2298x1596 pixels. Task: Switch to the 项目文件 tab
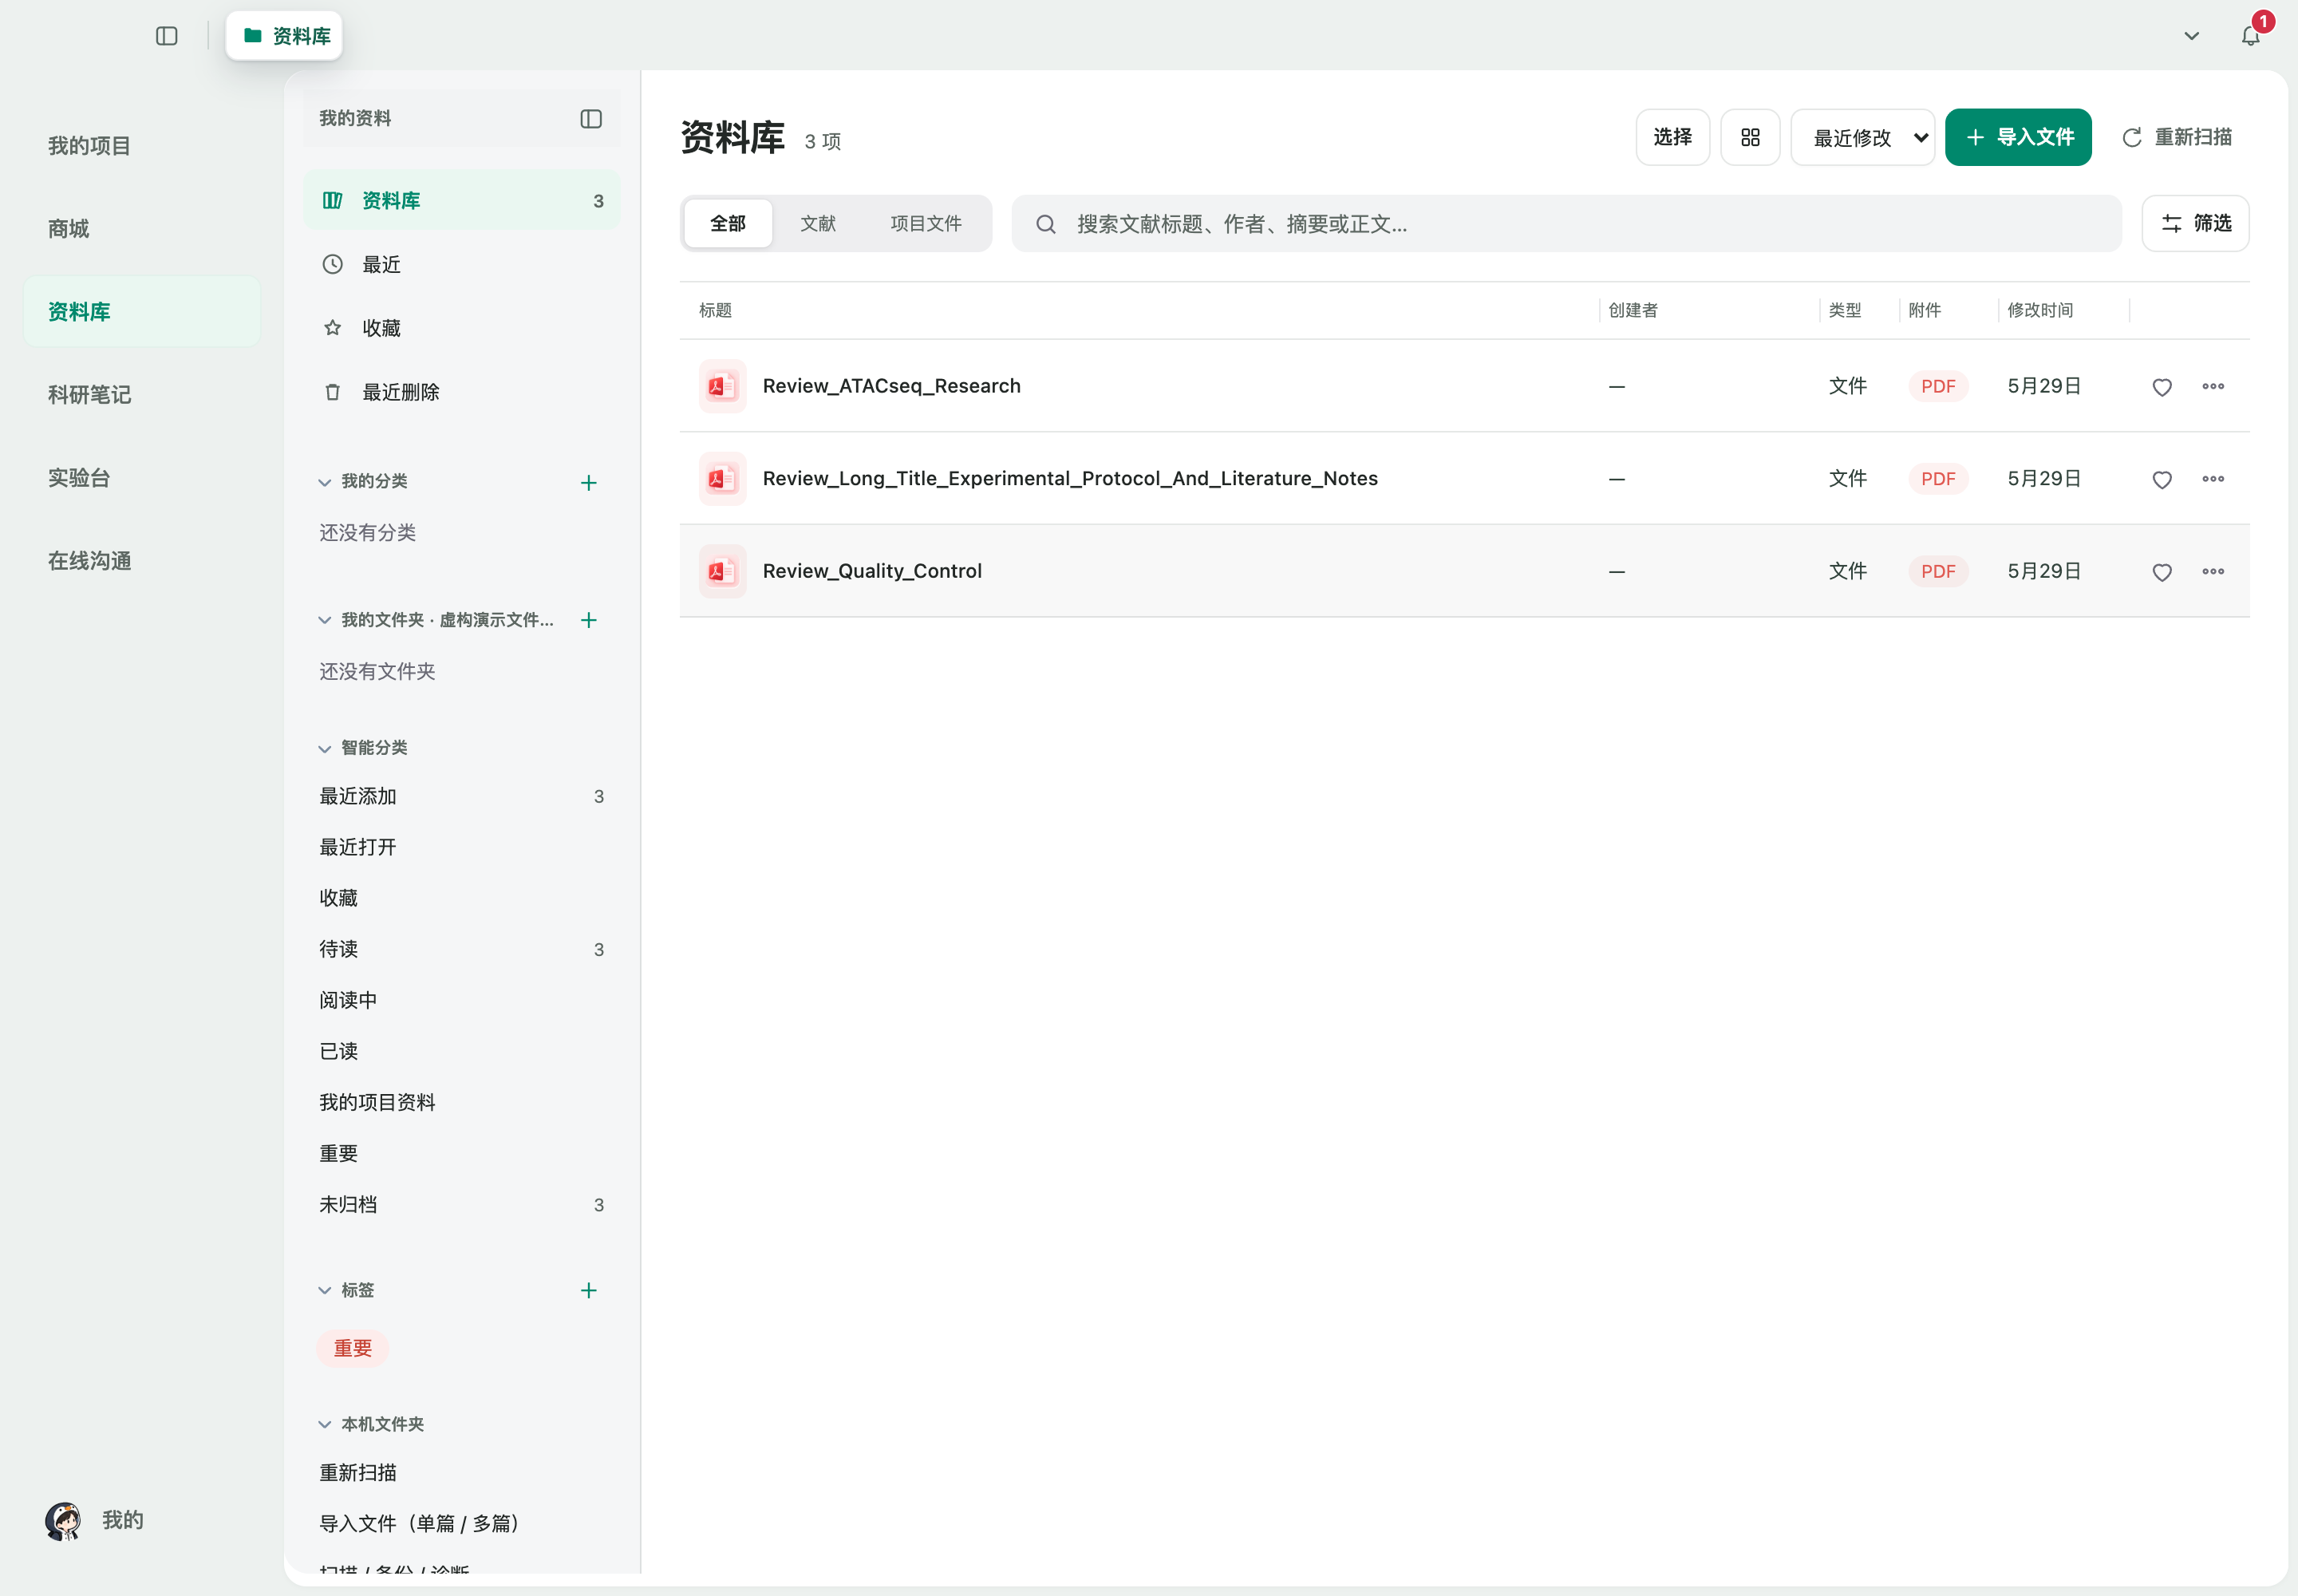(x=926, y=223)
